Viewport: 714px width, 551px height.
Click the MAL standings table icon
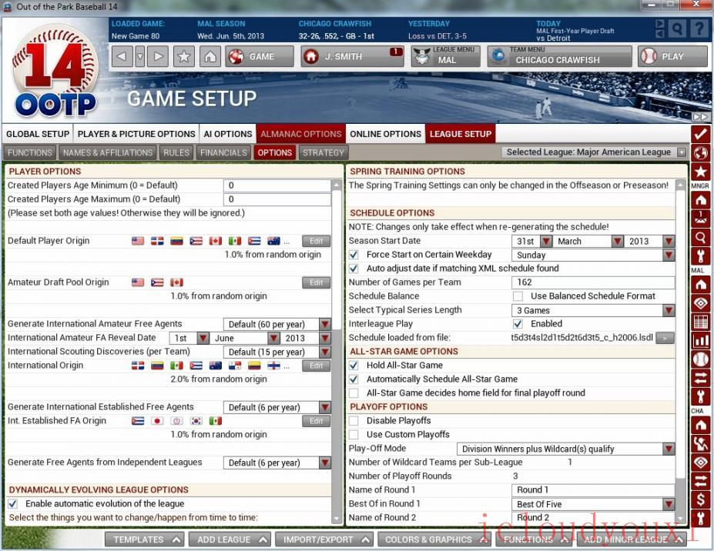[700, 322]
